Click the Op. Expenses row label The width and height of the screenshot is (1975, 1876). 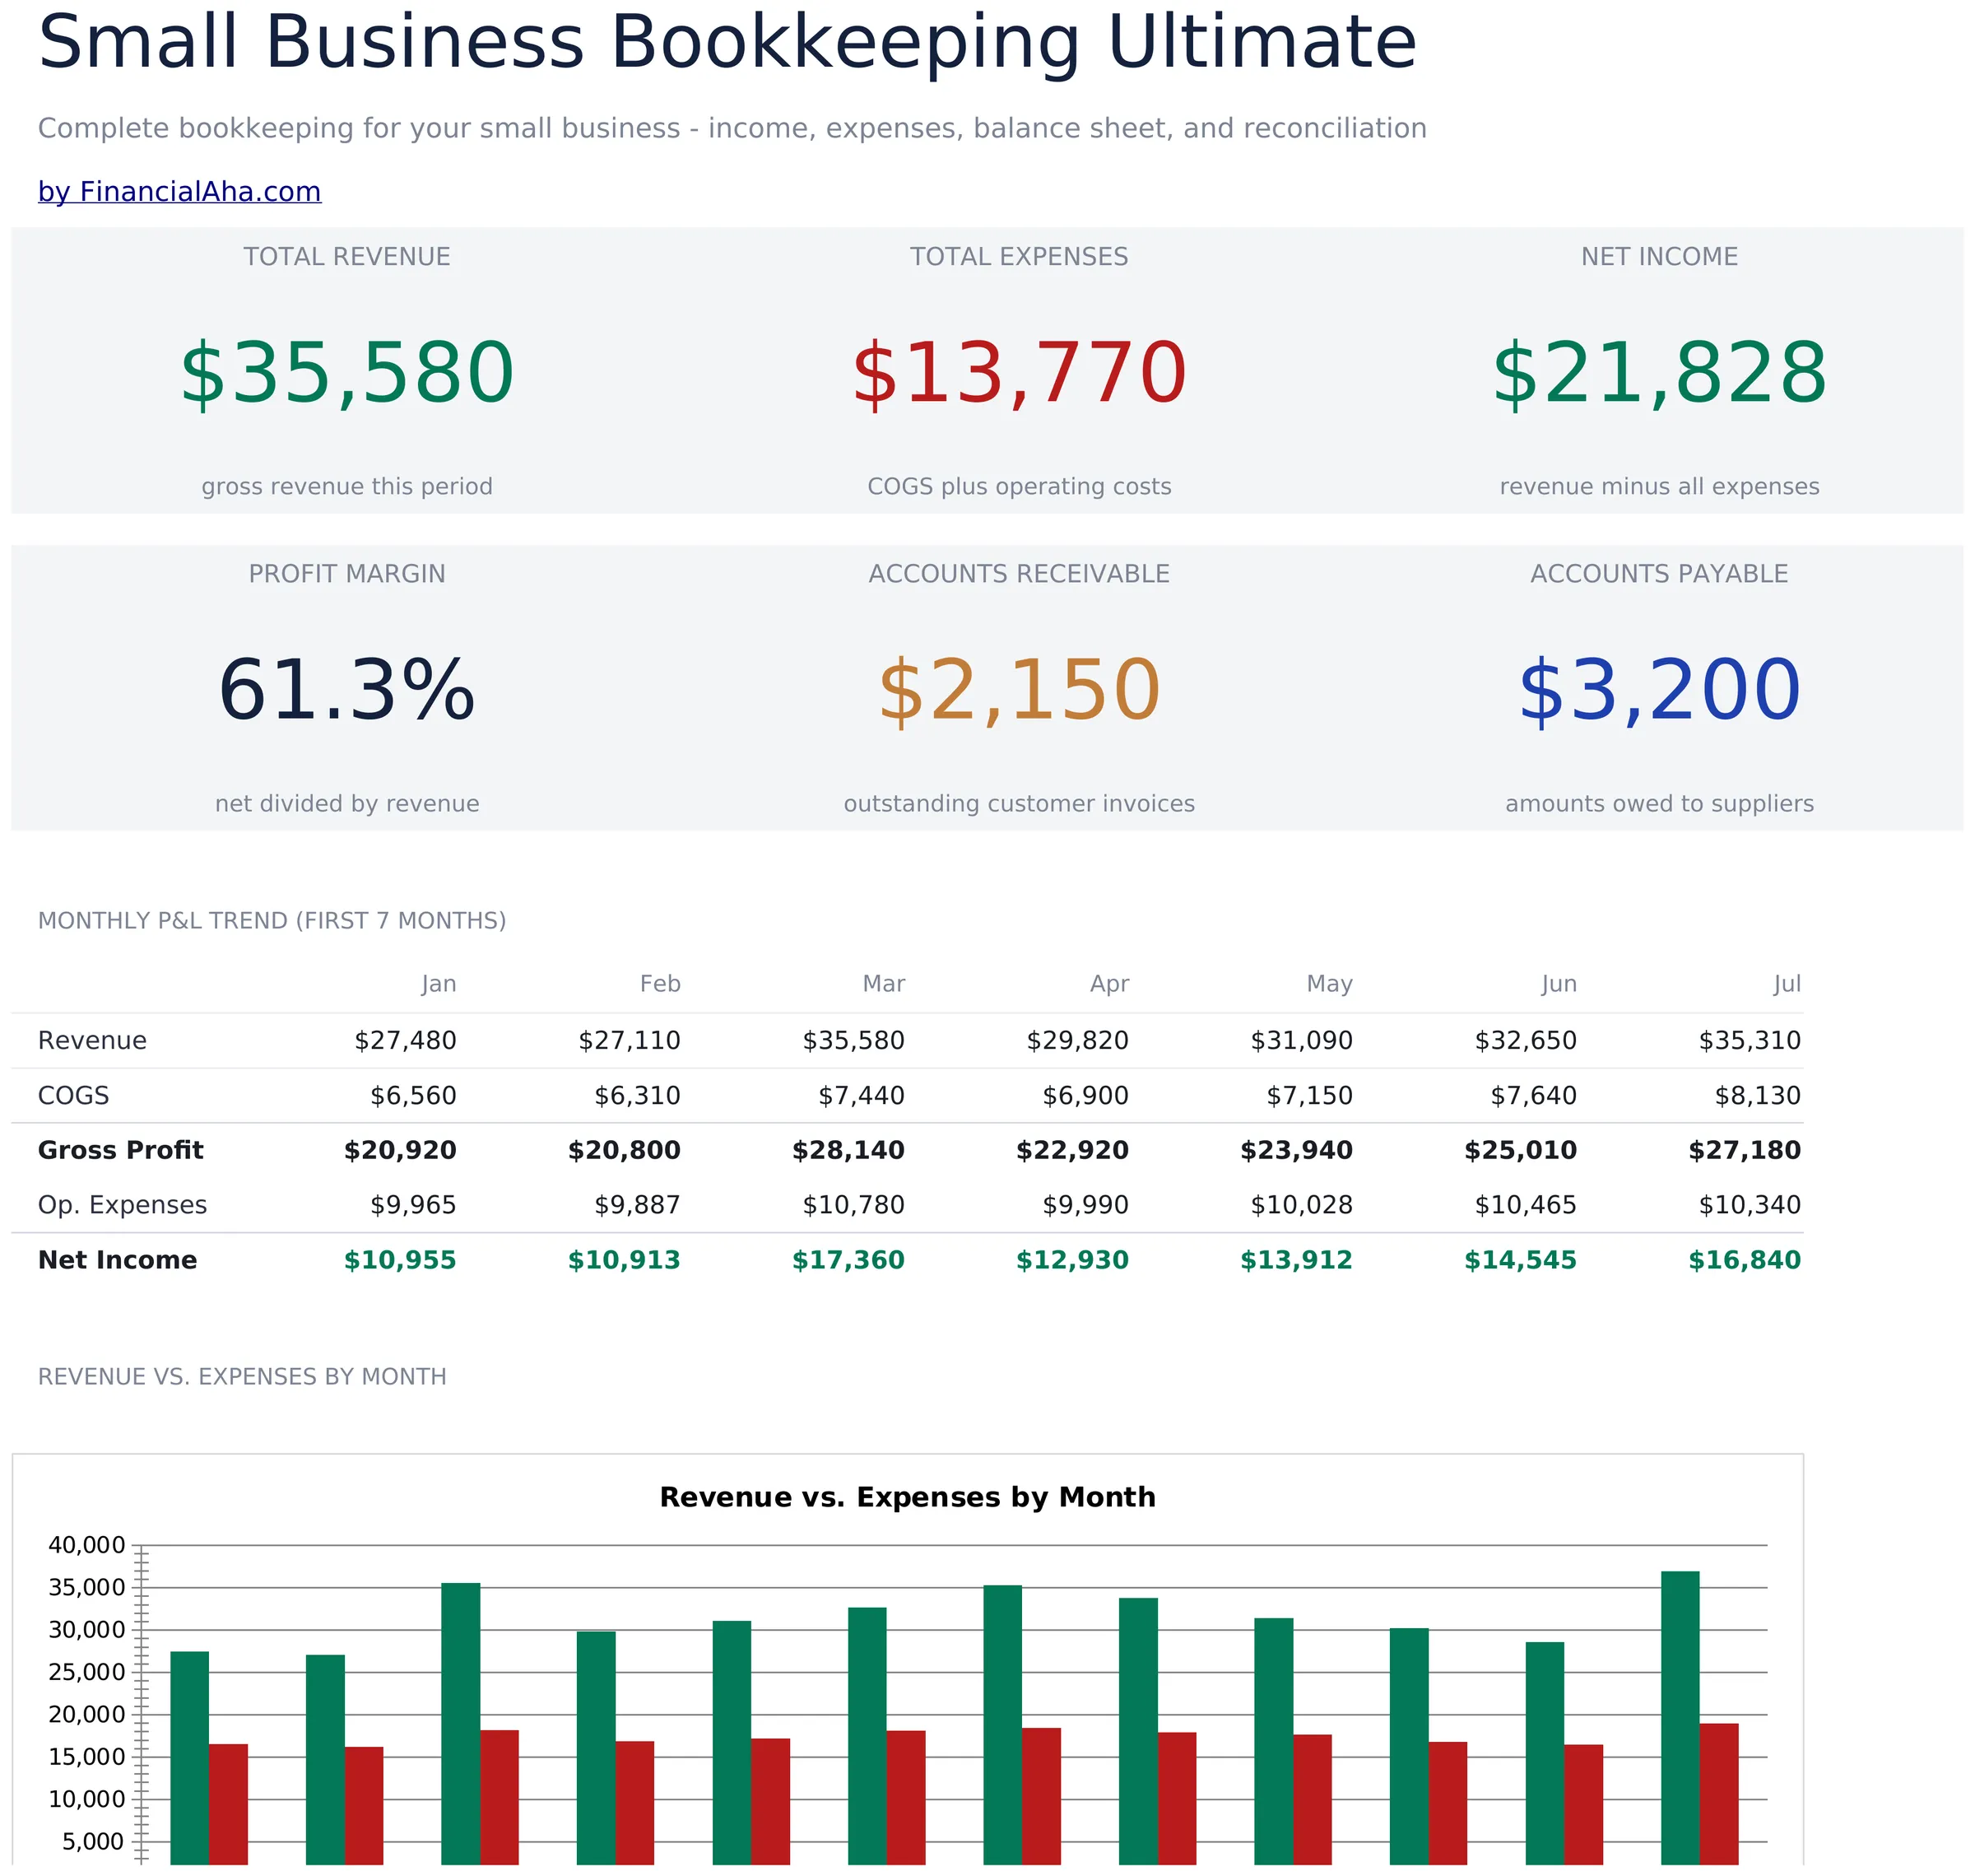tap(122, 1206)
